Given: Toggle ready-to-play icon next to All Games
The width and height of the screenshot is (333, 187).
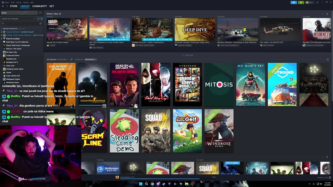Looking at the screenshot, I should pyautogui.click(x=71, y=59).
